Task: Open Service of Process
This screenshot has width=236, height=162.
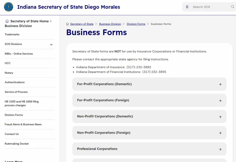Action: coord(16,92)
